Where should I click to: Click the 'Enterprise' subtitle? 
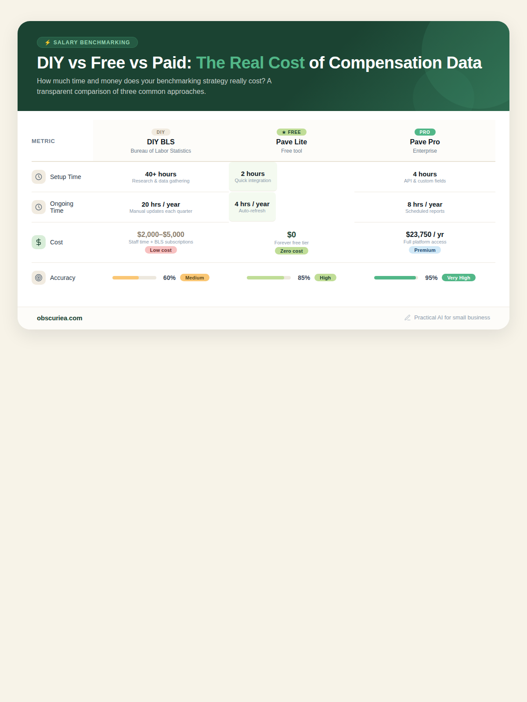tap(425, 151)
